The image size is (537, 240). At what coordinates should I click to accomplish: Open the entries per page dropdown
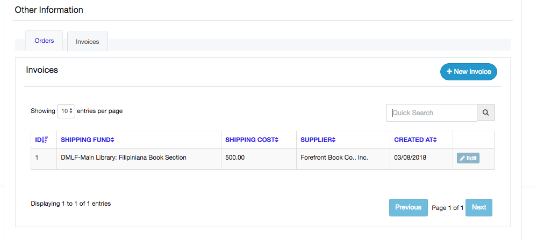(x=66, y=111)
